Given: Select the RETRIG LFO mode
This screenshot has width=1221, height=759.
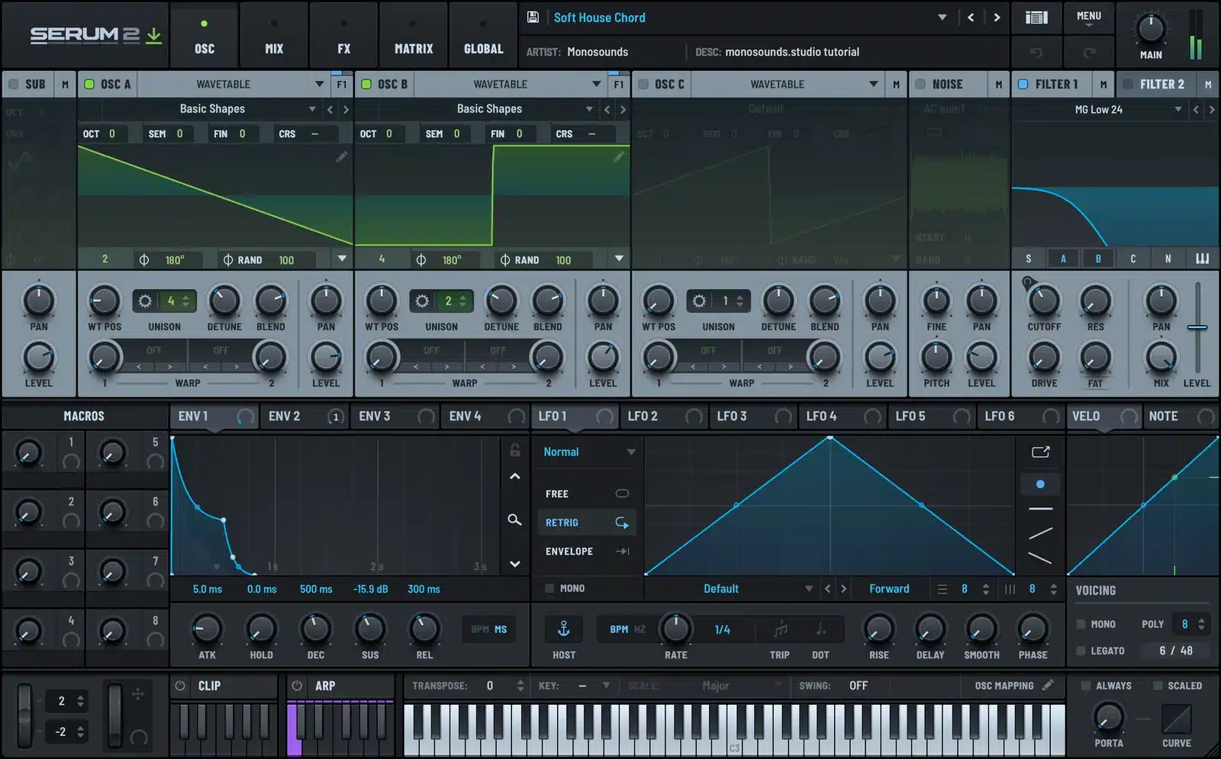Looking at the screenshot, I should (x=587, y=523).
